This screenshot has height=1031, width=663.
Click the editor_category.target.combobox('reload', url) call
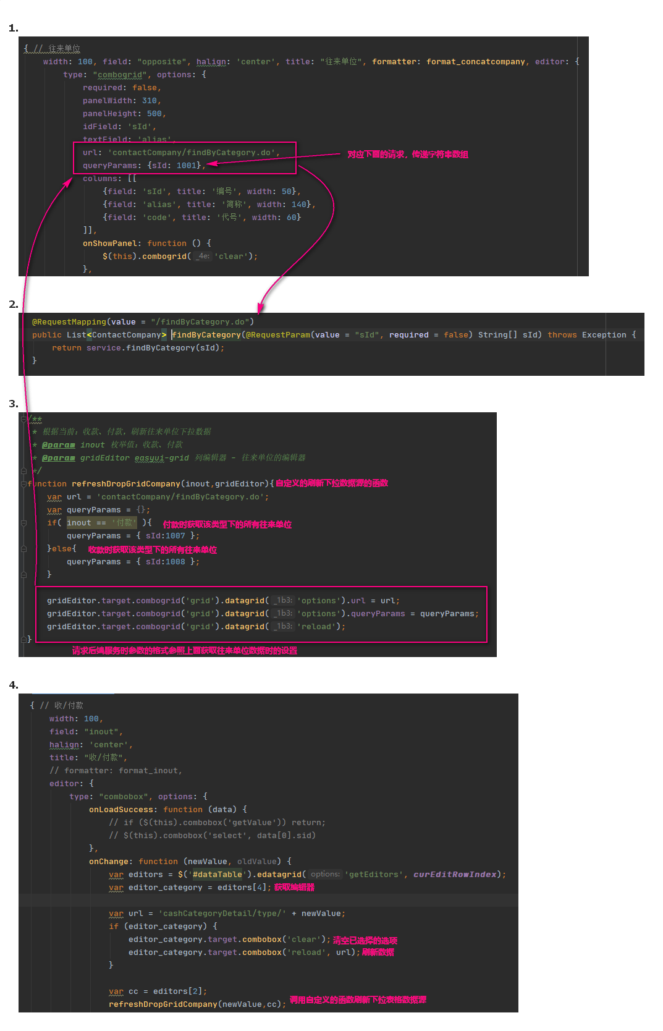coord(245,952)
